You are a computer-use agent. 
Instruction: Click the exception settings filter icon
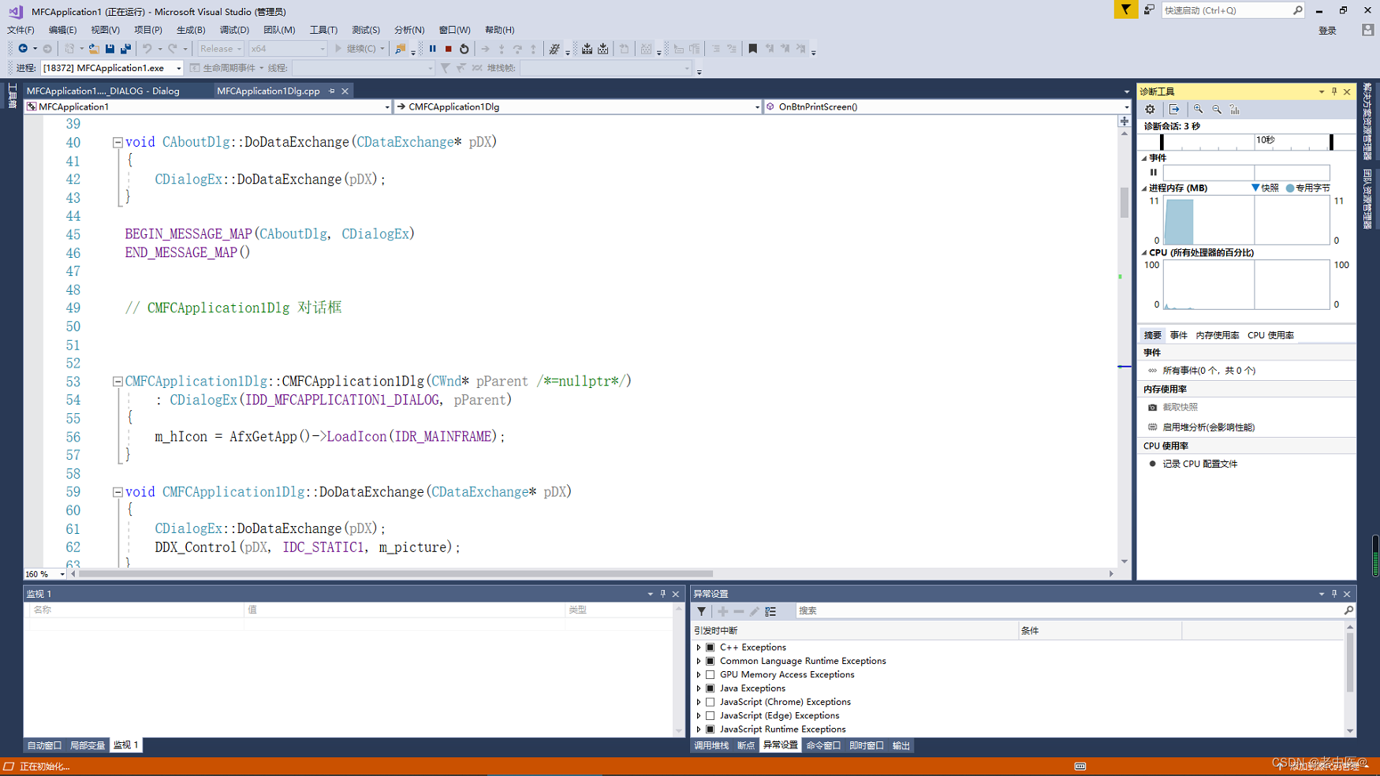701,611
